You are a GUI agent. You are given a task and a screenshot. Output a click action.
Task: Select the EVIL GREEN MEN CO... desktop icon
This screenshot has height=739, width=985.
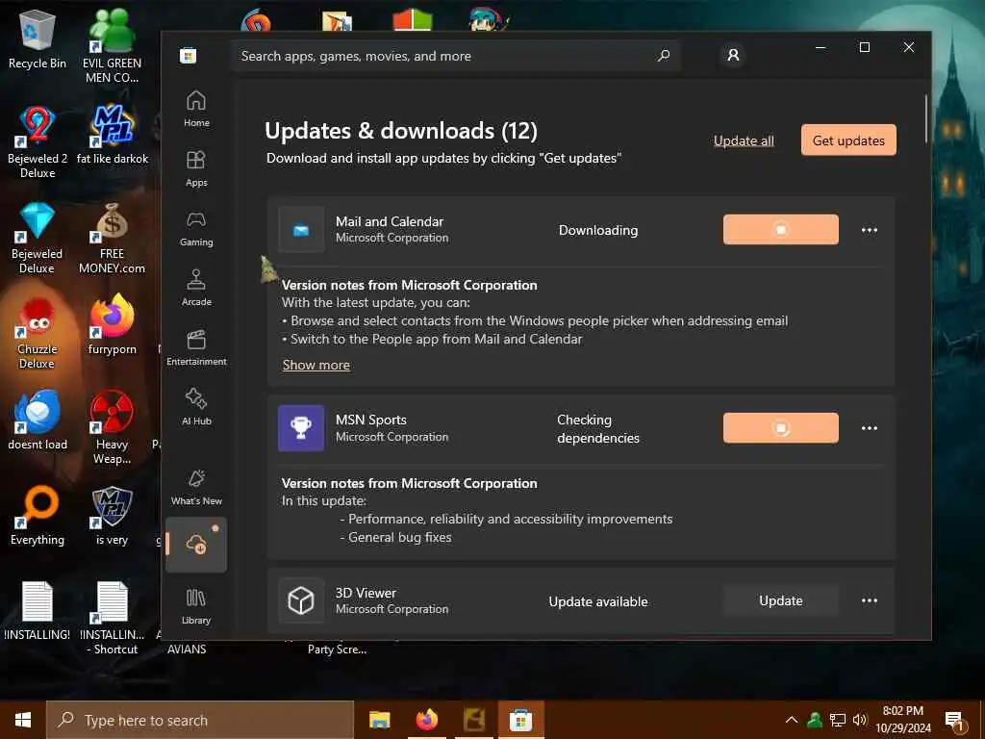click(112, 45)
